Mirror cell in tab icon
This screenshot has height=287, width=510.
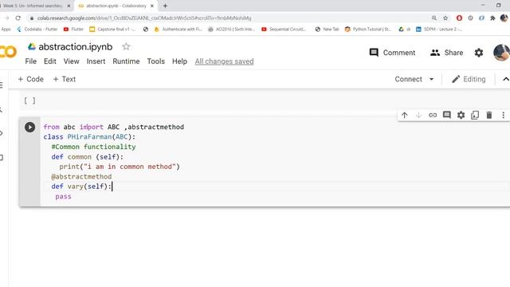pos(475,115)
